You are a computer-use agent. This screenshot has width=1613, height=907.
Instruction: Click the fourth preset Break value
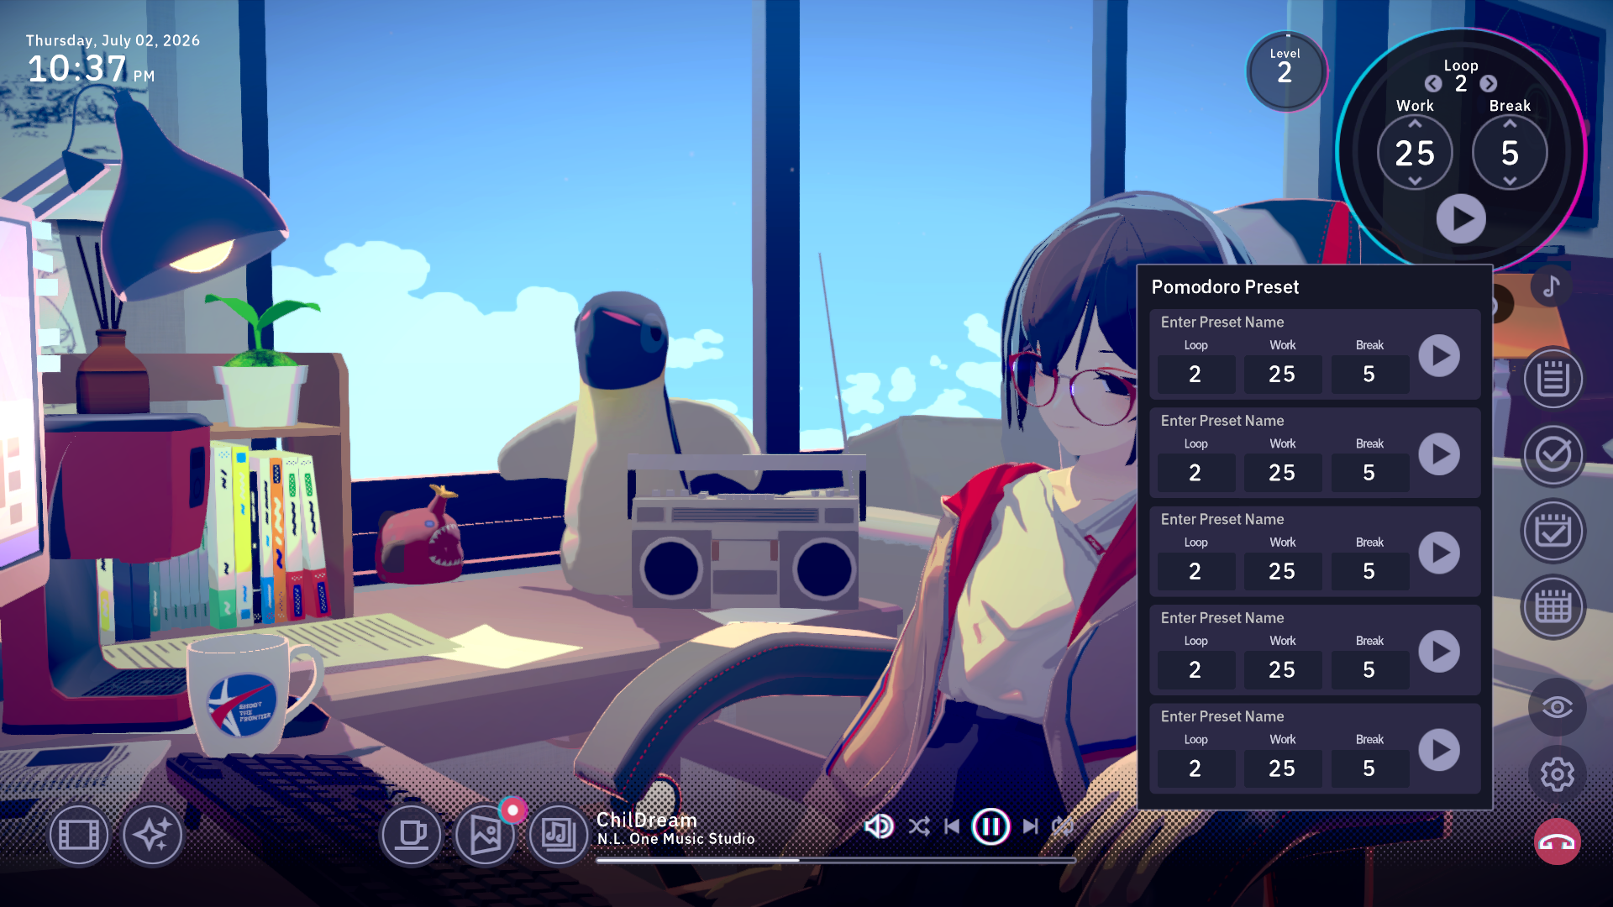[x=1369, y=670]
